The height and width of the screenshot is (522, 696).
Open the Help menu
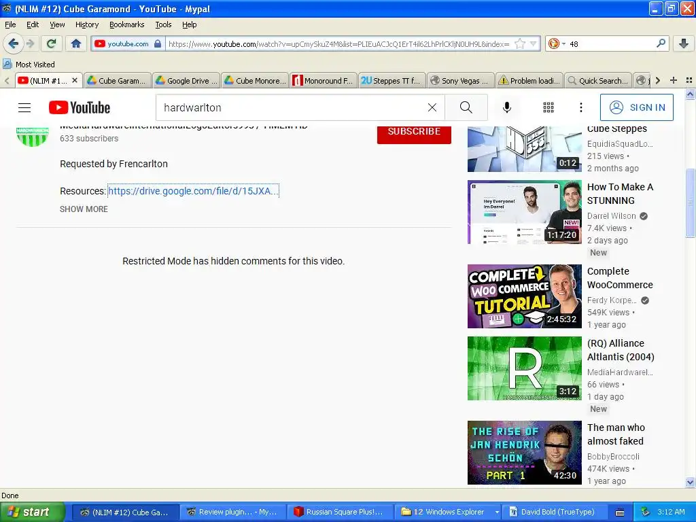189,24
